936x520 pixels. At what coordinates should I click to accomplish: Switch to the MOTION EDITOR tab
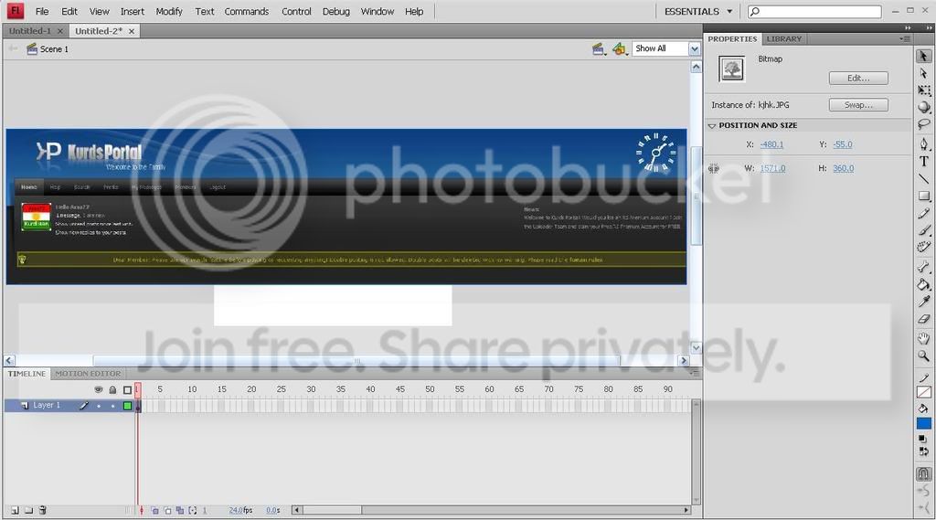88,374
